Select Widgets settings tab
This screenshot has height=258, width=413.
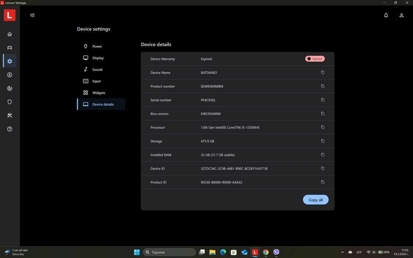coord(101,92)
